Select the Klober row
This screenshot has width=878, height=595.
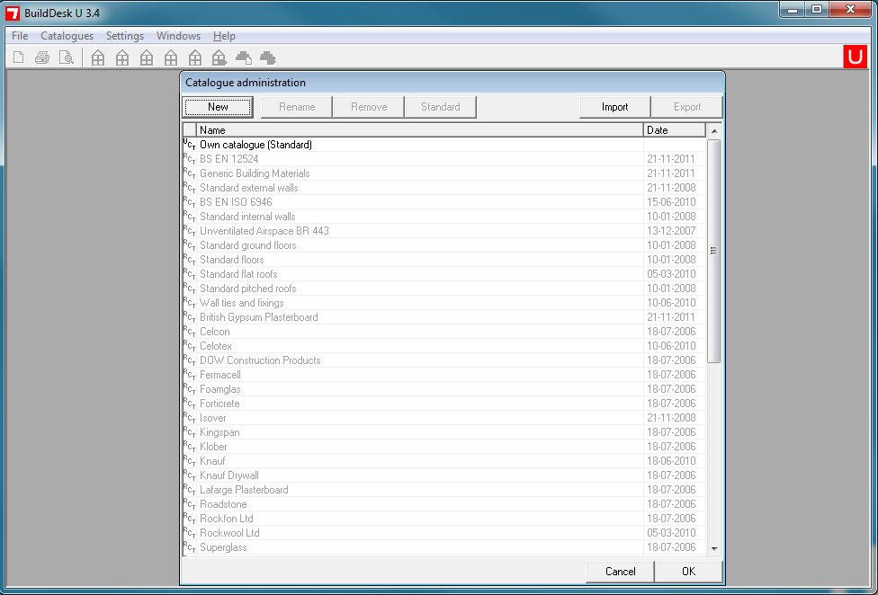(x=444, y=447)
